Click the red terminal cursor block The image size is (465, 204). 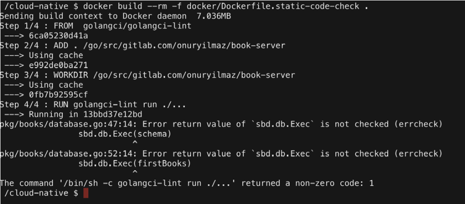pyautogui.click(x=86, y=193)
